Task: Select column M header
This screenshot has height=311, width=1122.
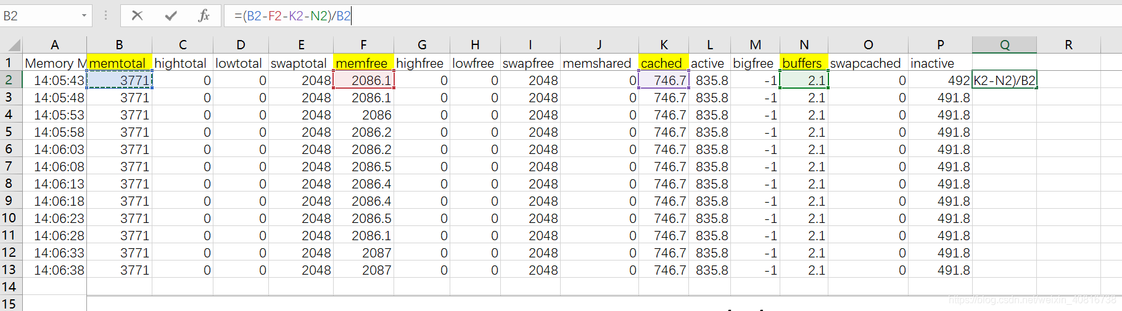Action: tap(756, 45)
